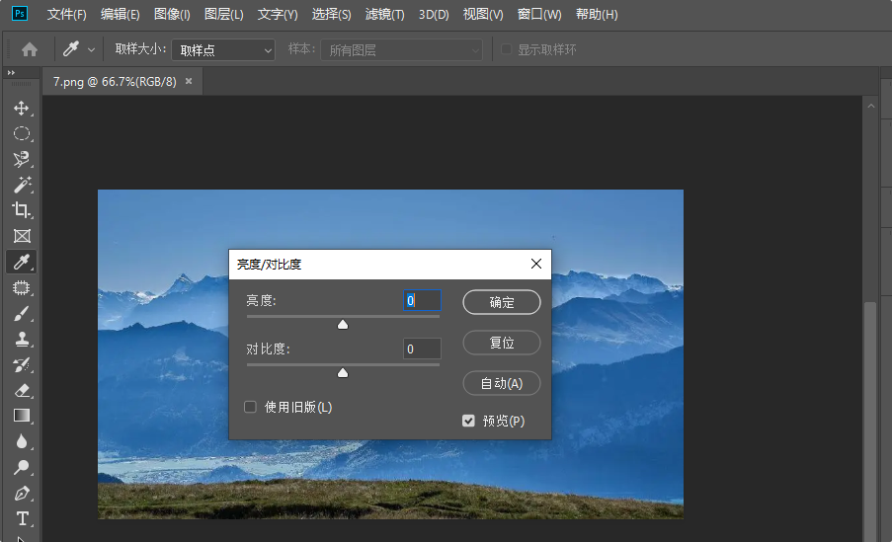Click the 对比度 value input field

(x=422, y=348)
